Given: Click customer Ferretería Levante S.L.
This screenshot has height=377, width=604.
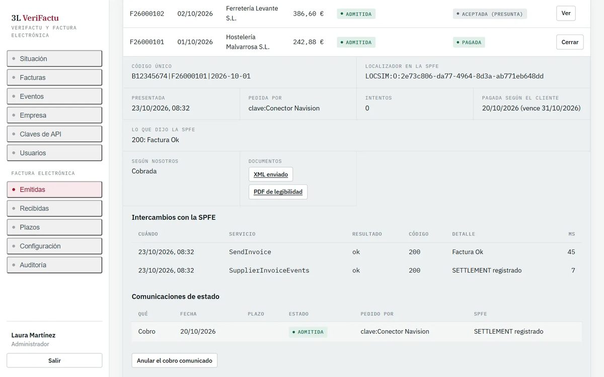Looking at the screenshot, I should pos(252,13).
